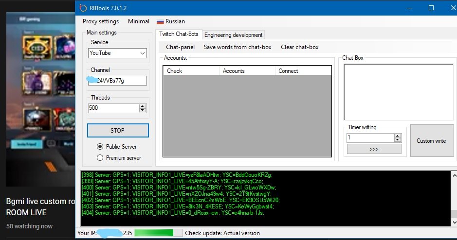This screenshot has width=457, height=240.
Task: Click the Custom write button
Action: [x=431, y=141]
